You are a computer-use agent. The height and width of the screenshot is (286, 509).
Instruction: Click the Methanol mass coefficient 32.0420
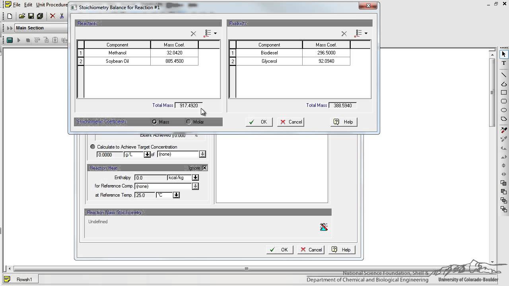click(174, 53)
